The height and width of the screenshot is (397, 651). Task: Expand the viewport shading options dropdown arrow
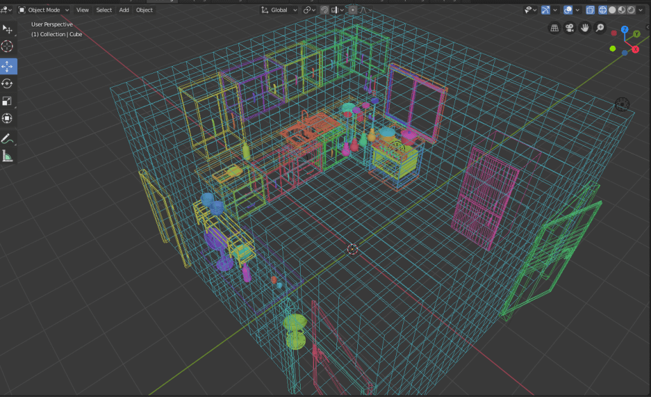pos(641,10)
